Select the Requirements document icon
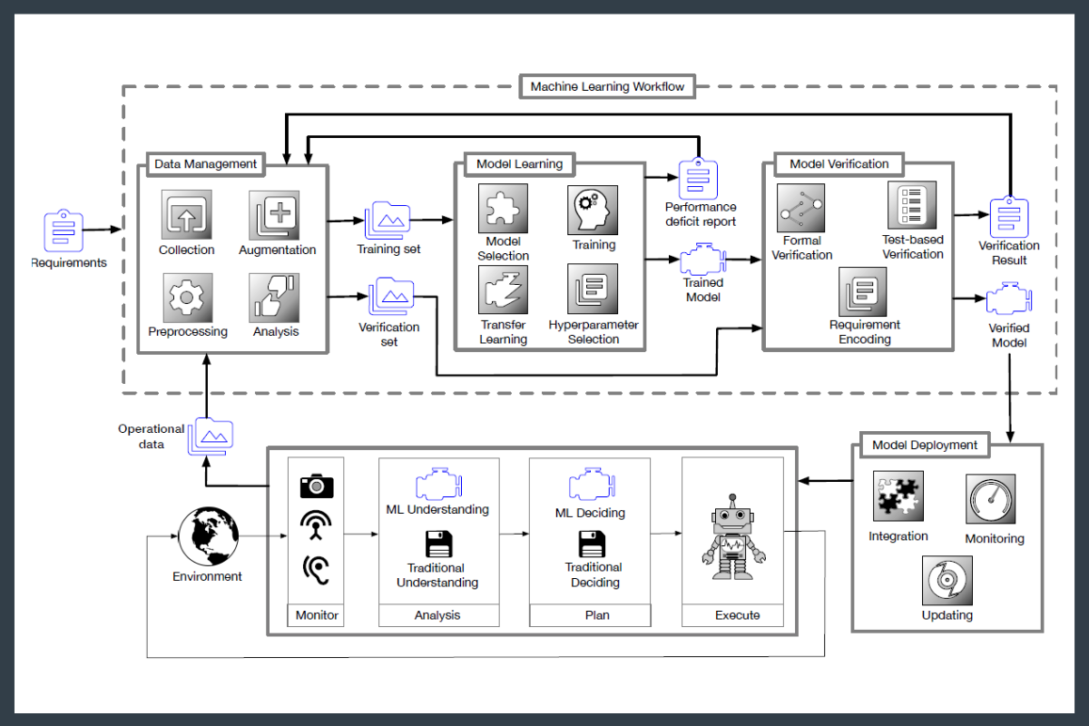This screenshot has width=1089, height=726. pyautogui.click(x=64, y=231)
